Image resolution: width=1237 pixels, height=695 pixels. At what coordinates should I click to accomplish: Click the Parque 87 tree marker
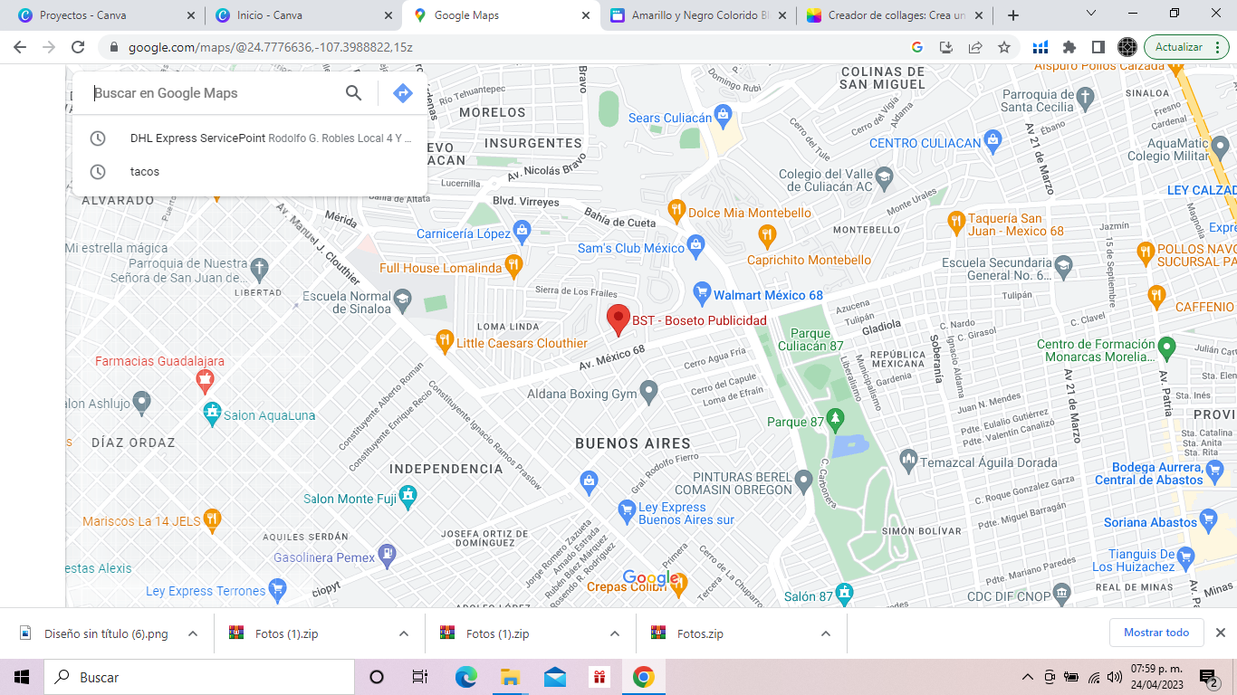pos(835,420)
